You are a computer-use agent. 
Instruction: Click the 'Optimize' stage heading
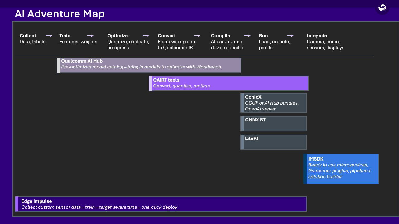coord(118,36)
